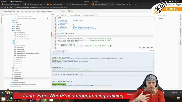Click the unit folder icon
The width and height of the screenshot is (182, 102).
(x=14, y=43)
